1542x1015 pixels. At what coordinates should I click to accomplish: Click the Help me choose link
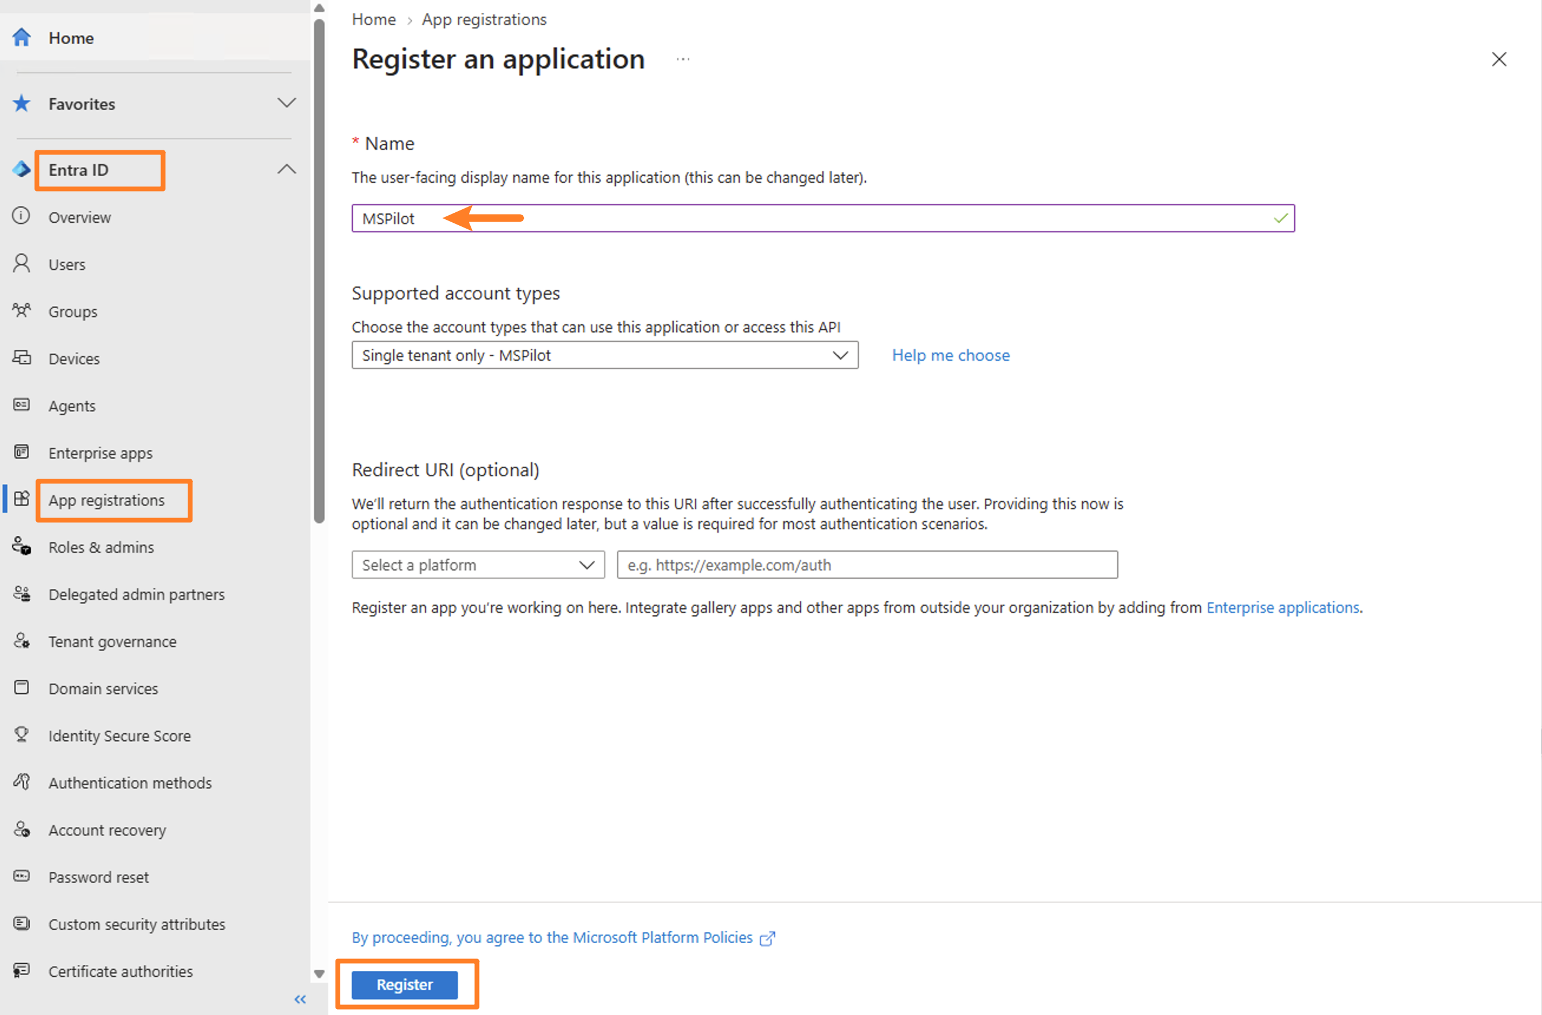[x=950, y=355]
